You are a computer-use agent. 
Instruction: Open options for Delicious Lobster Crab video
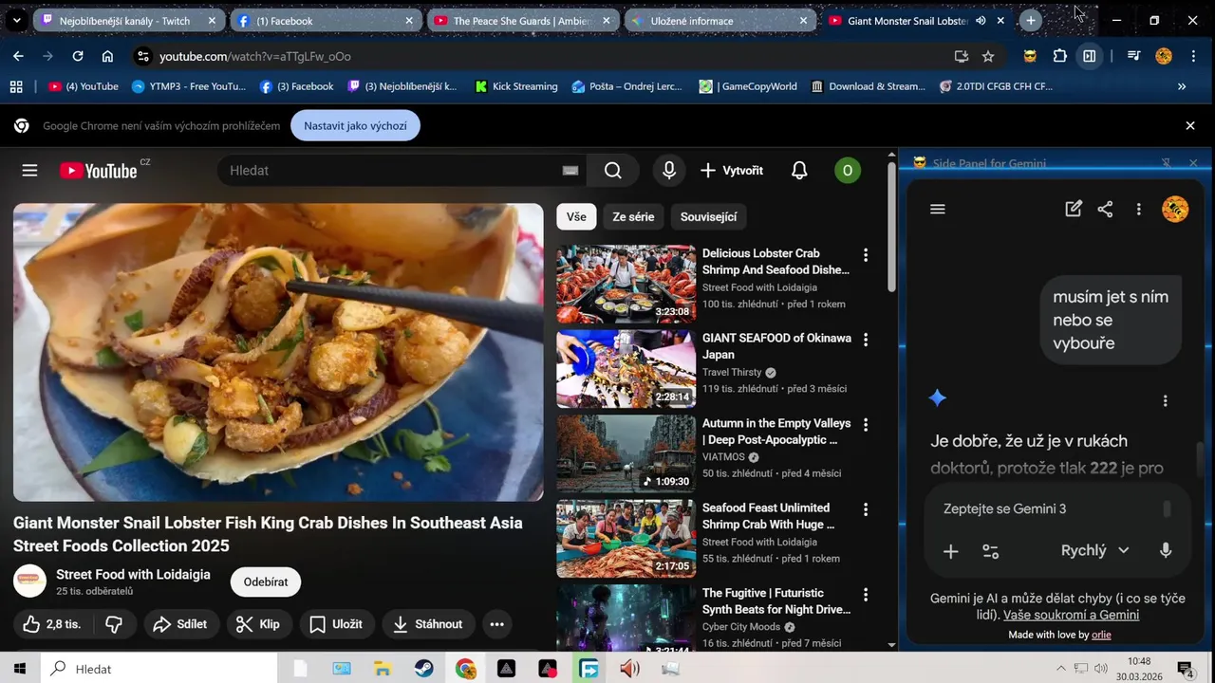click(x=865, y=255)
